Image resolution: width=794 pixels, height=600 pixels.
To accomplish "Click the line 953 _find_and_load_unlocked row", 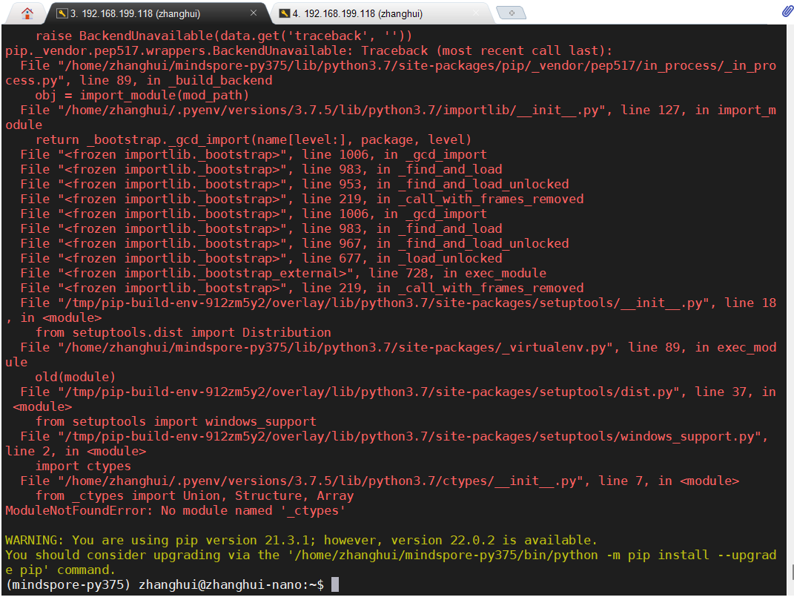I will coord(295,185).
